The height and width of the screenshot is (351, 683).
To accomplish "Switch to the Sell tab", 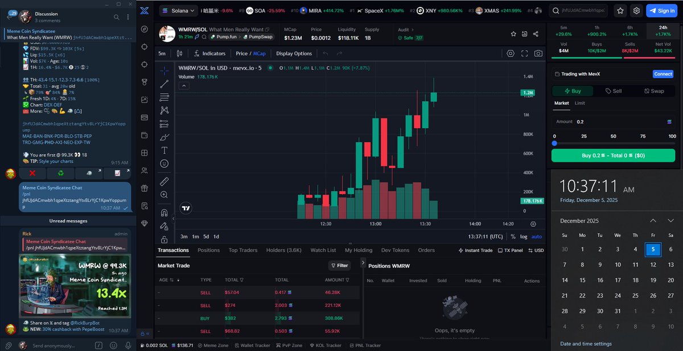I will pos(614,91).
